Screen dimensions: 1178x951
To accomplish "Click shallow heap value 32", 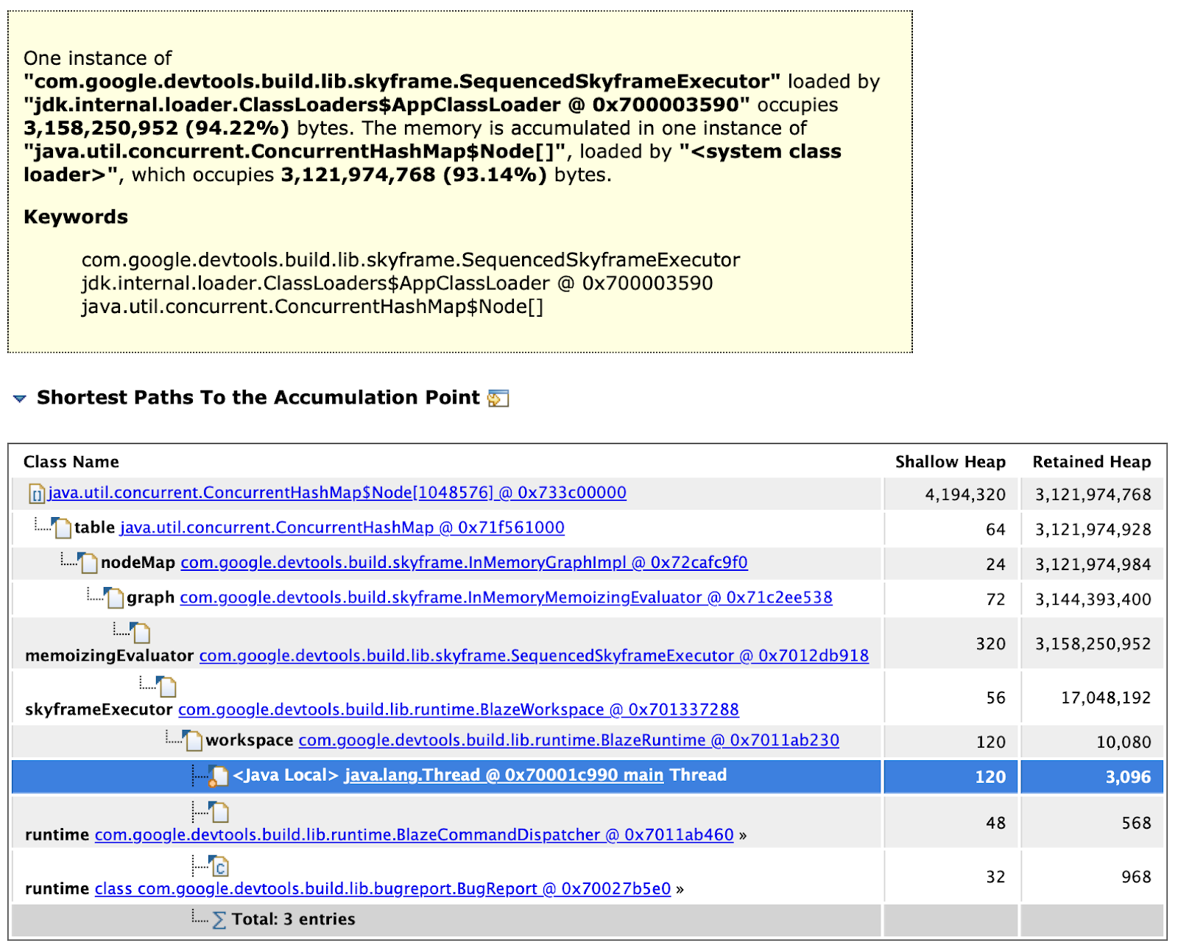I will pos(996,877).
